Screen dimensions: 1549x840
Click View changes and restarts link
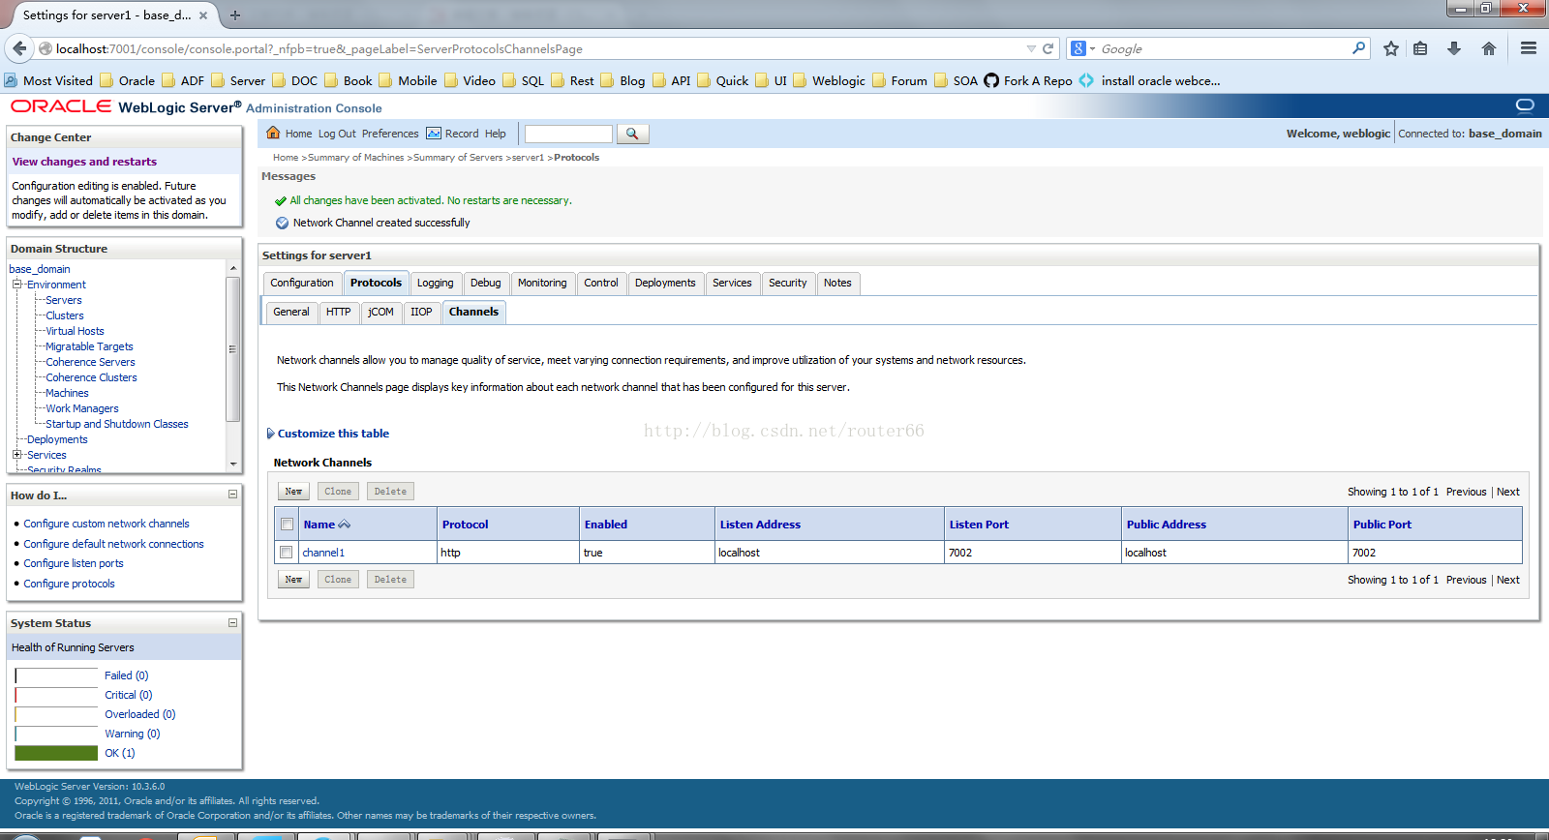pyautogui.click(x=84, y=162)
